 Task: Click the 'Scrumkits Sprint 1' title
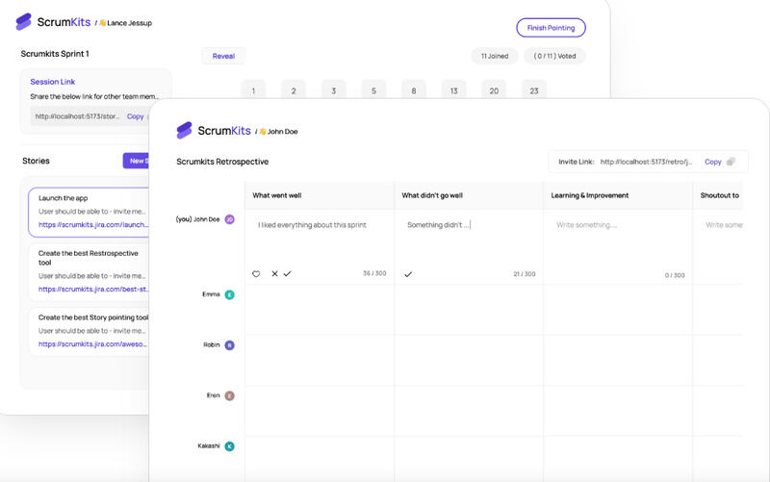pos(55,54)
